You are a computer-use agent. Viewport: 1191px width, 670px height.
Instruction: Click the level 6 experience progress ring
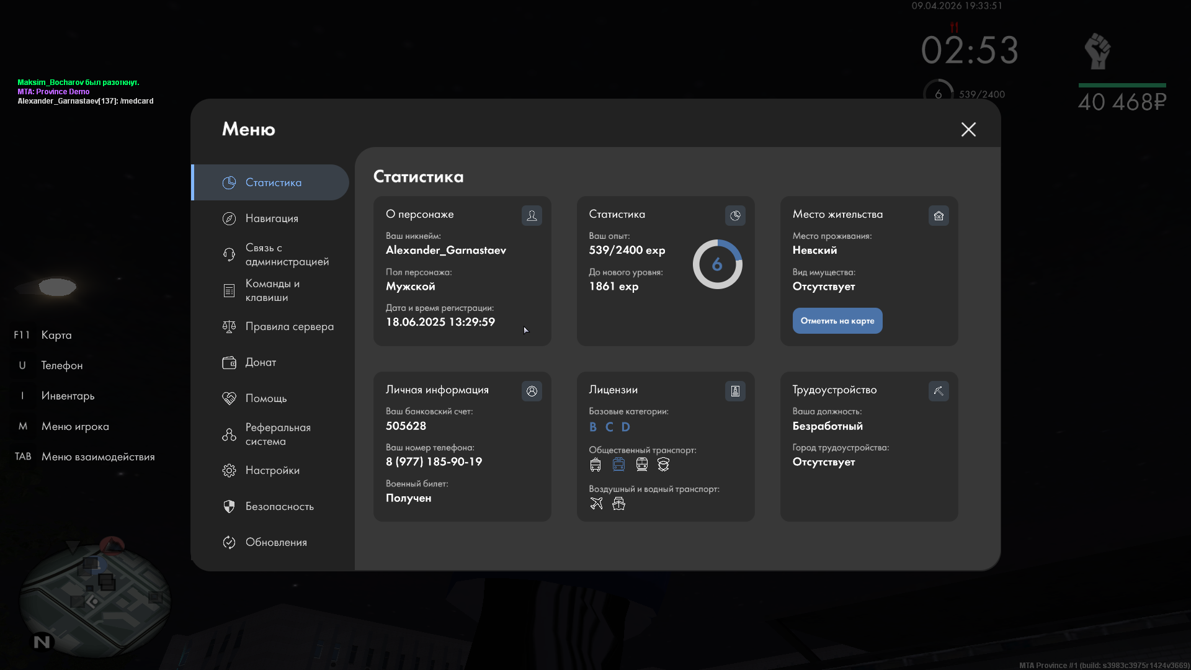pyautogui.click(x=717, y=264)
